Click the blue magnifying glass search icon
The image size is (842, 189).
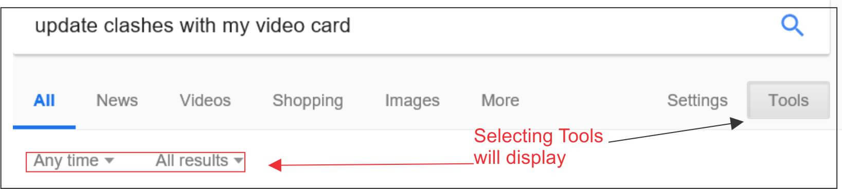coord(792,25)
